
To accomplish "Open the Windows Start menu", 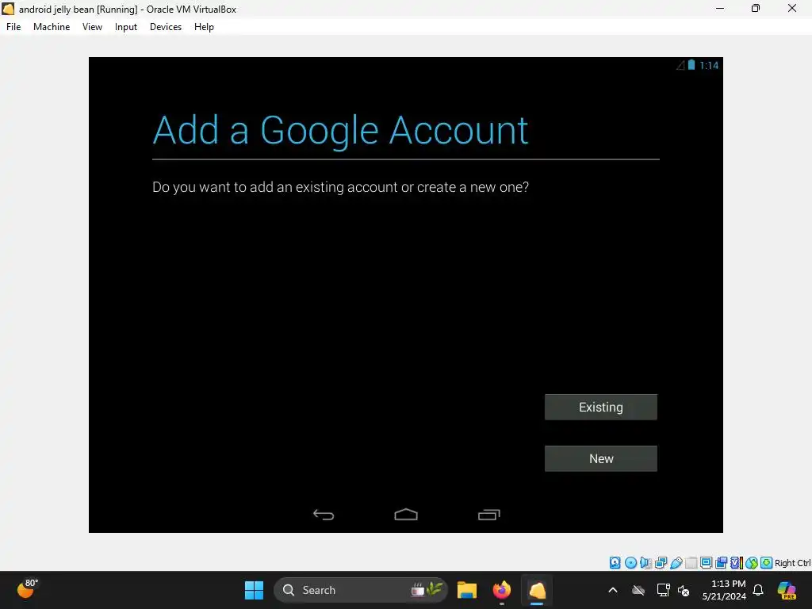I will pos(254,590).
